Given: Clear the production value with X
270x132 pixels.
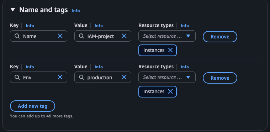Looking at the screenshot, I should [x=124, y=77].
